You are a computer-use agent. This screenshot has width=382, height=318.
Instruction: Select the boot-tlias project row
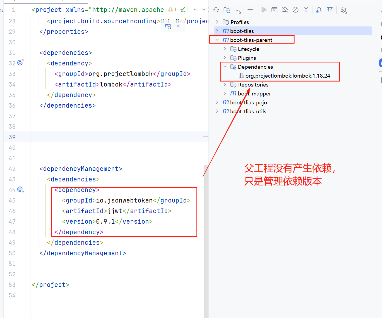point(293,31)
